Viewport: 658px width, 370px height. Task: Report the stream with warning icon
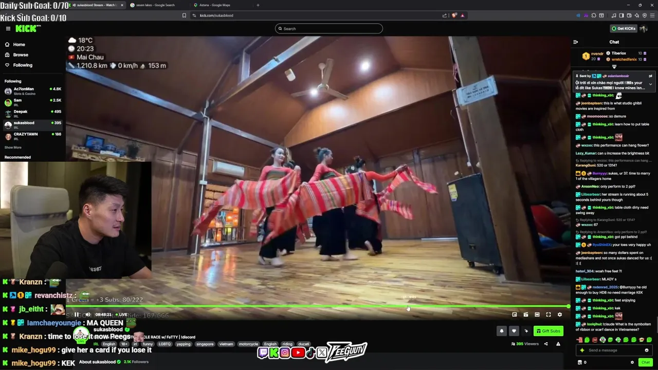click(x=558, y=344)
